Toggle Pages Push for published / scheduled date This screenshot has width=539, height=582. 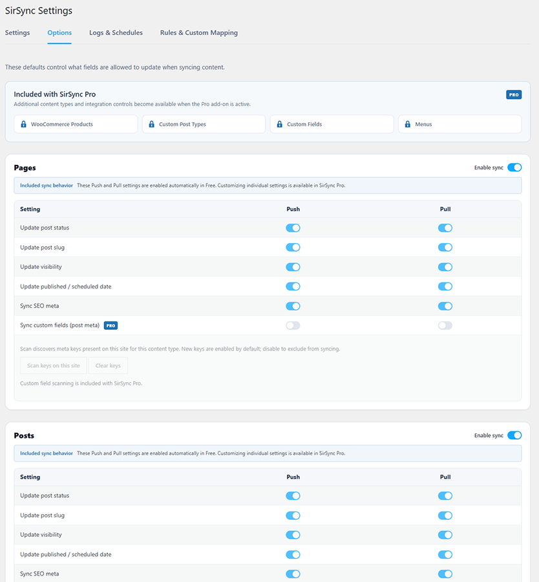click(293, 286)
